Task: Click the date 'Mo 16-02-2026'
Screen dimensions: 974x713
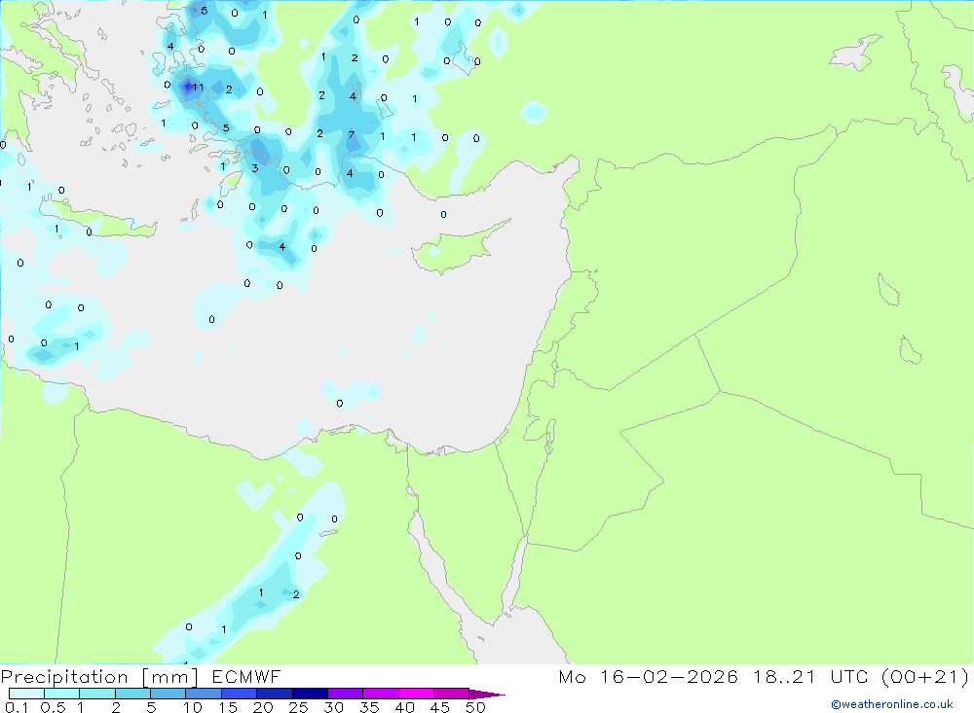Action: pyautogui.click(x=649, y=677)
